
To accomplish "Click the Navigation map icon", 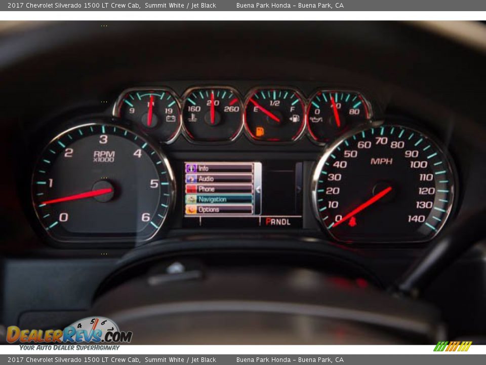I will point(191,199).
